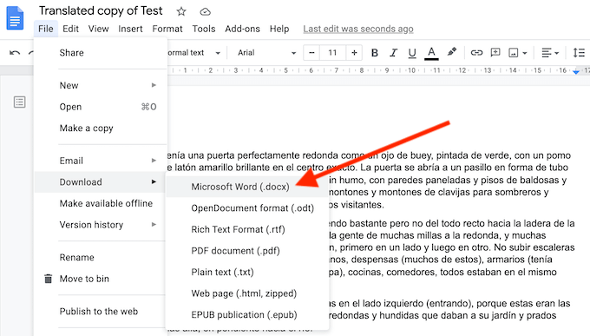590x336 pixels.
Task: Show the document outline panel
Action: pos(20,102)
